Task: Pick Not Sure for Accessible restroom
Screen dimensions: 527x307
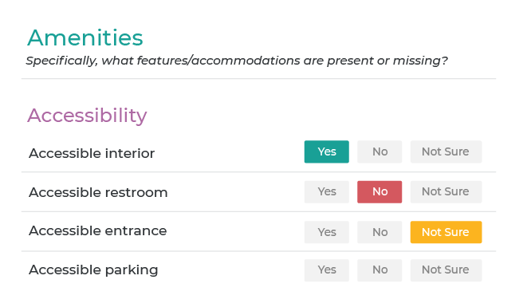Action: [446, 191]
